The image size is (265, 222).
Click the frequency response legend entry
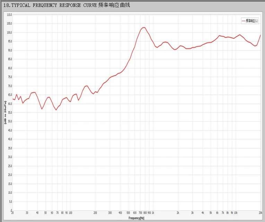[250, 21]
